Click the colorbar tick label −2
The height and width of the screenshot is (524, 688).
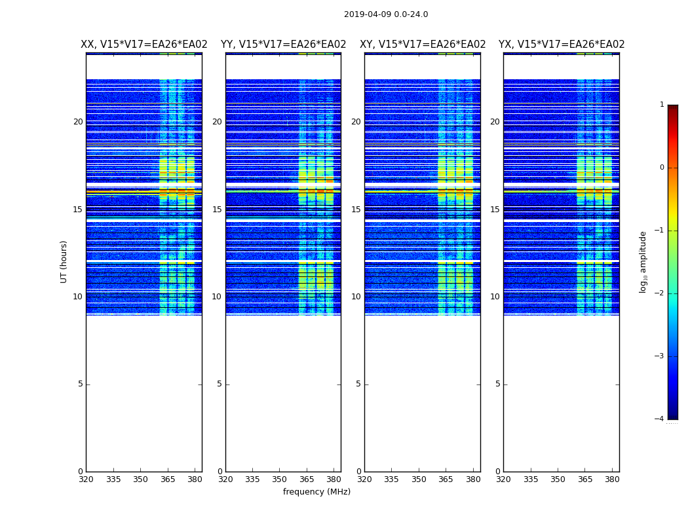click(x=660, y=293)
